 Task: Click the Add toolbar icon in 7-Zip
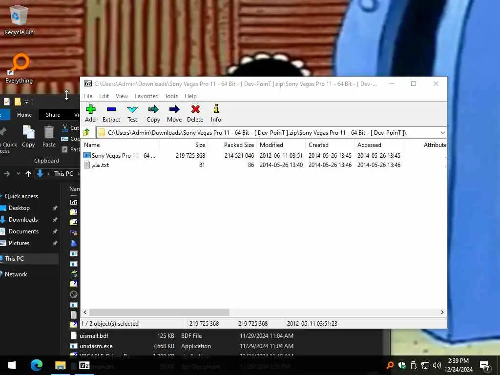click(x=90, y=113)
